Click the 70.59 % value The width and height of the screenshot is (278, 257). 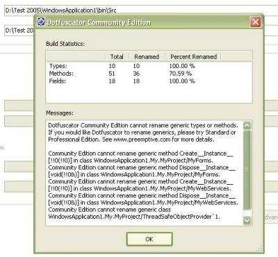181,74
